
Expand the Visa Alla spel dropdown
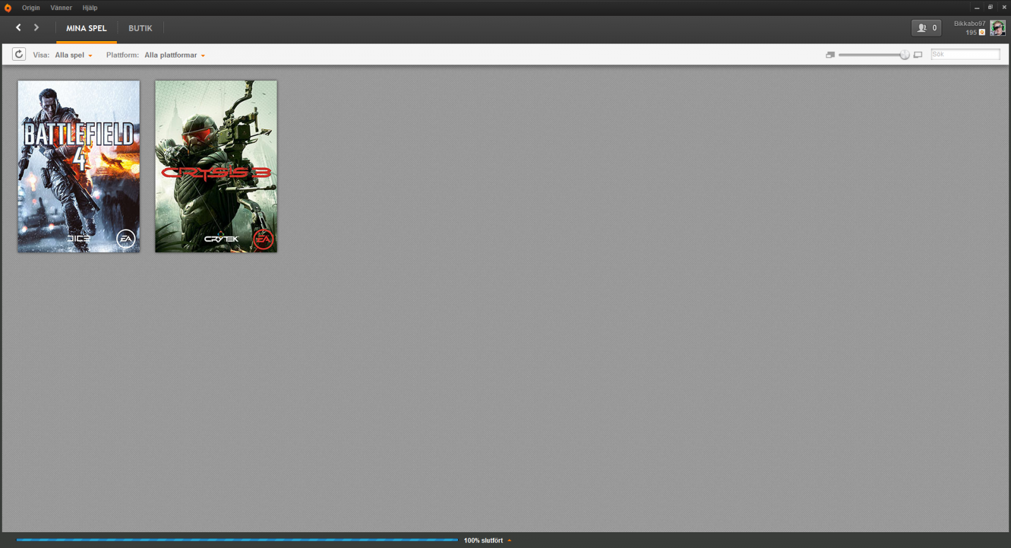tap(73, 55)
